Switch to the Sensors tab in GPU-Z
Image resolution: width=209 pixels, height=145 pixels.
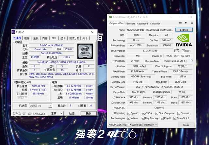pyautogui.click(x=131, y=24)
